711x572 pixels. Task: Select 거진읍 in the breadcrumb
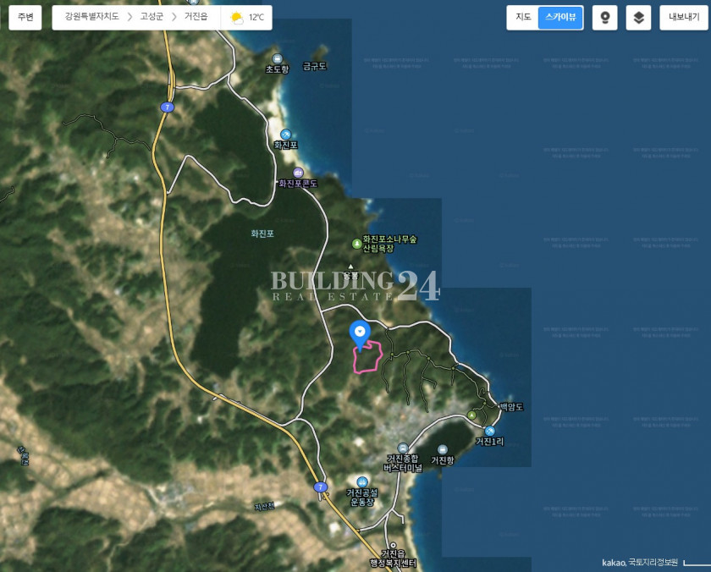pyautogui.click(x=199, y=17)
